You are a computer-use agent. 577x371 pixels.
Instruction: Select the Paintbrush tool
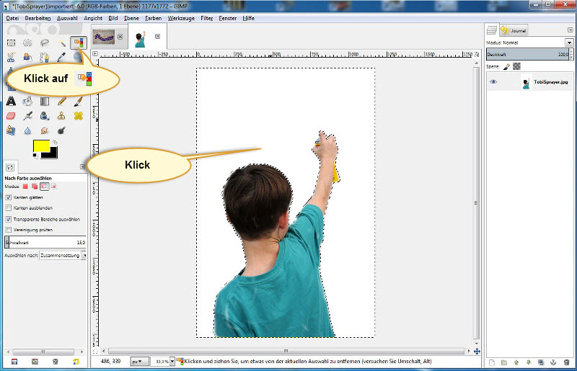[x=78, y=101]
